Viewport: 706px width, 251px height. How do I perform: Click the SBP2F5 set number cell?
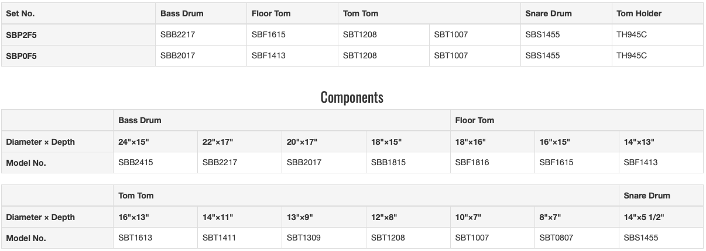(x=78, y=34)
